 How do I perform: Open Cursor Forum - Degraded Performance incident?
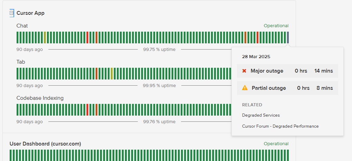tap(280, 126)
